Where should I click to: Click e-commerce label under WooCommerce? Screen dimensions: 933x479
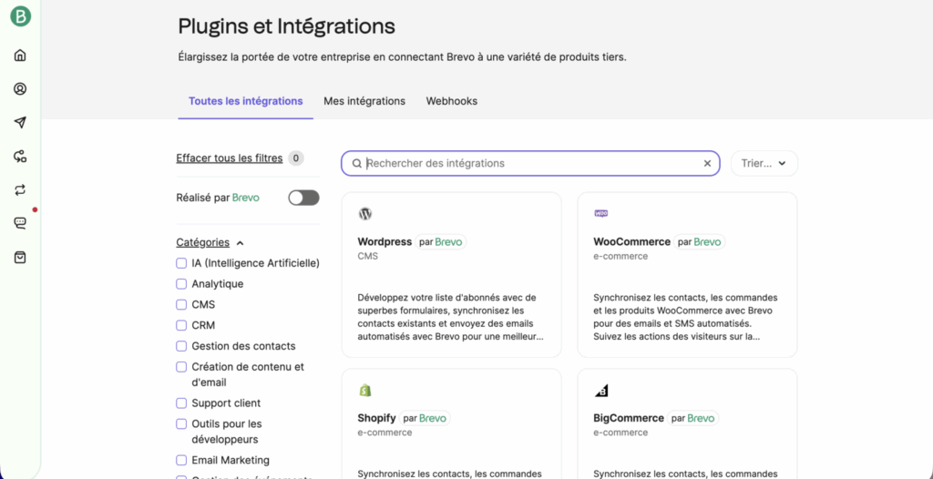[620, 257]
